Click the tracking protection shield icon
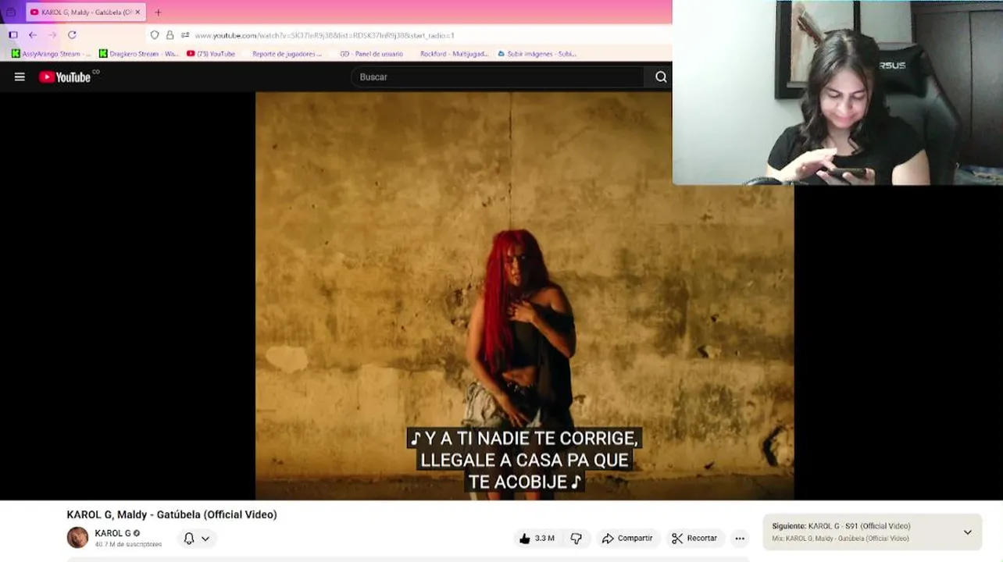Viewport: 1003px width, 562px height. coord(155,35)
